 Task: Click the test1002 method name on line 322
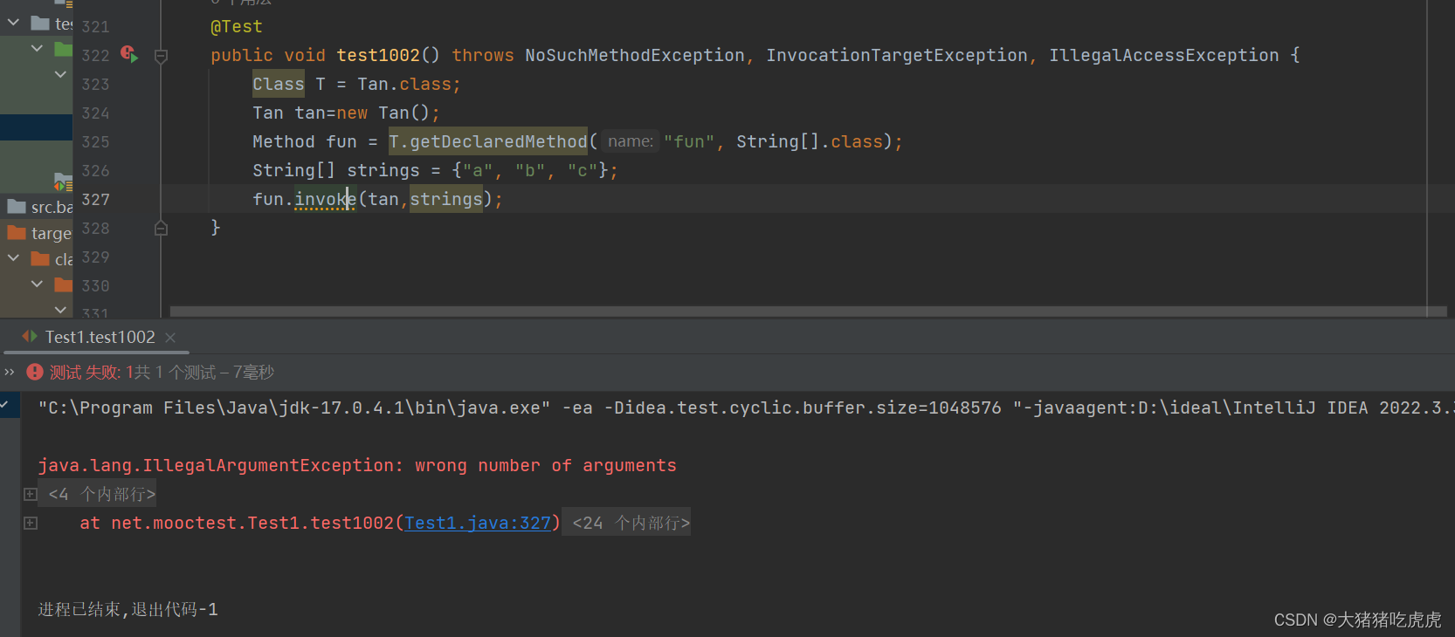pos(378,55)
